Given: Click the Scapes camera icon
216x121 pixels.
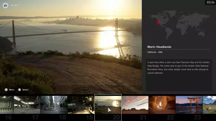Looking at the screenshot, I should [x=5, y=5].
